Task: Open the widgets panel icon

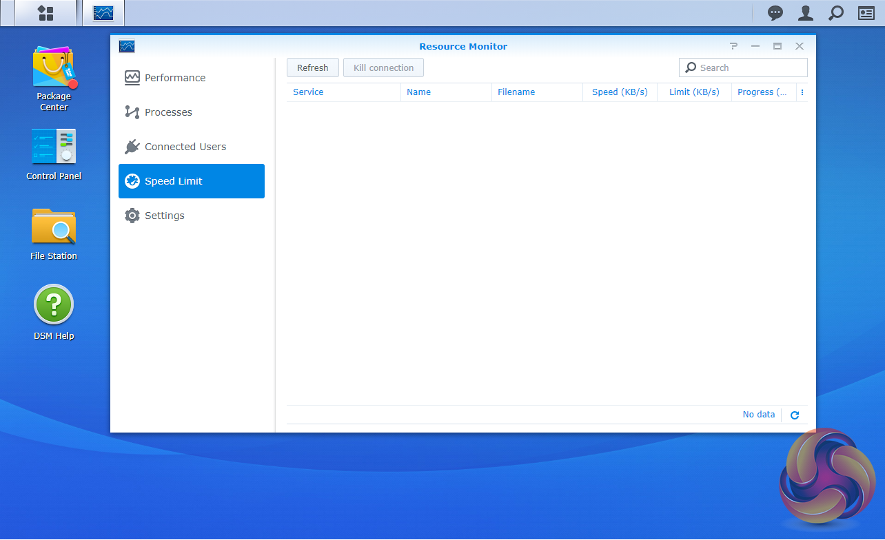Action: 866,13
